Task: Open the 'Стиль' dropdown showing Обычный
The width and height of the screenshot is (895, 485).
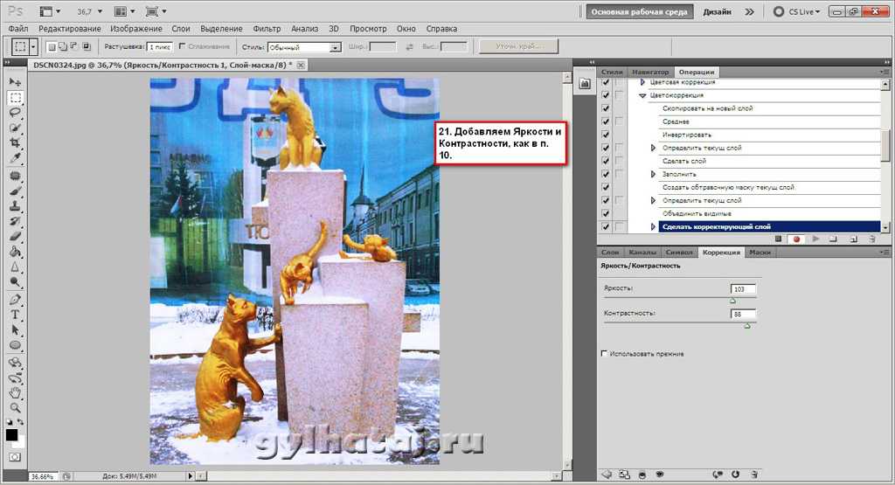Action: point(303,47)
